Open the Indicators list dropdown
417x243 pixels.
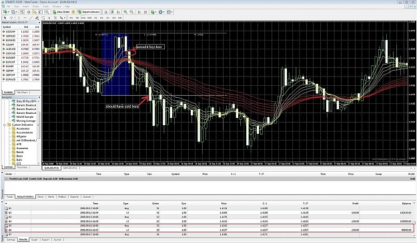pyautogui.click(x=153, y=12)
